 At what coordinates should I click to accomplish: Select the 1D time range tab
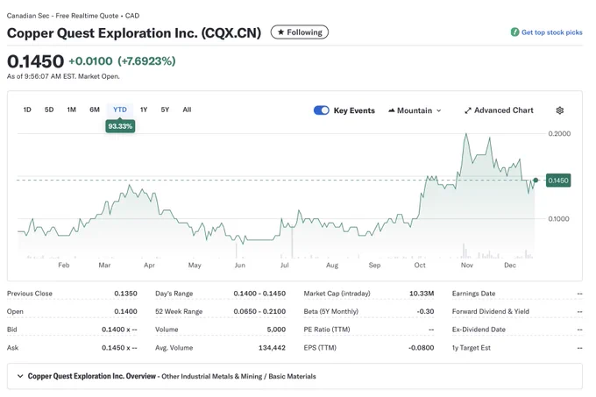[x=27, y=110]
